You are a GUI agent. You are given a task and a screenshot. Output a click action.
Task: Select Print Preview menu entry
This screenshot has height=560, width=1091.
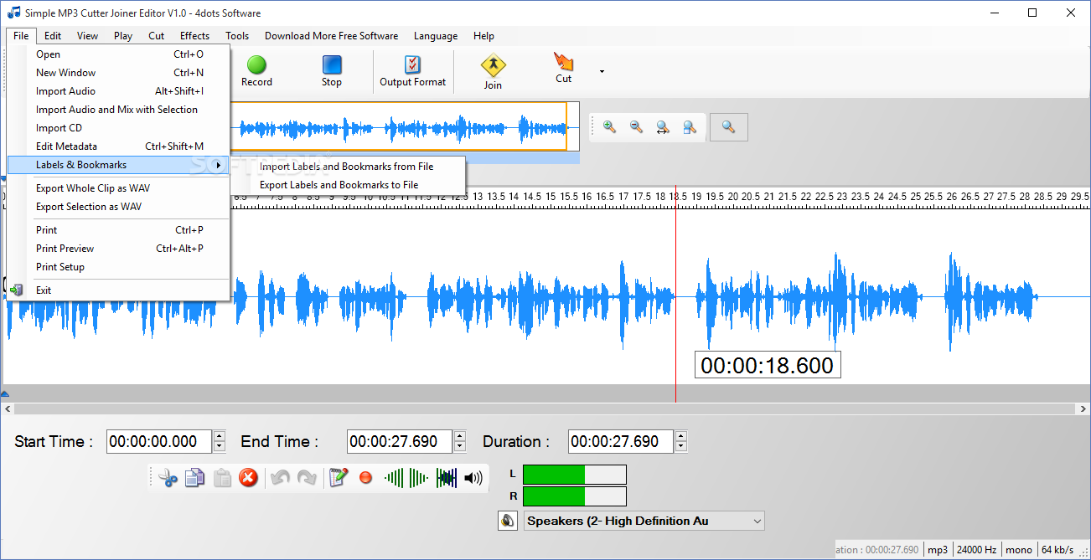118,249
